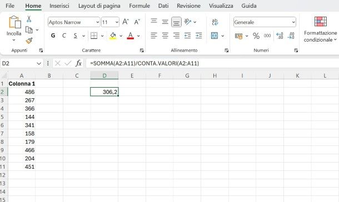Switch to the Visualizza tab
339x202 pixels.
coord(221,6)
